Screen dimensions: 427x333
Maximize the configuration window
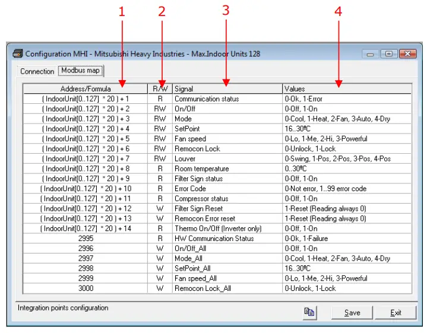[388, 54]
